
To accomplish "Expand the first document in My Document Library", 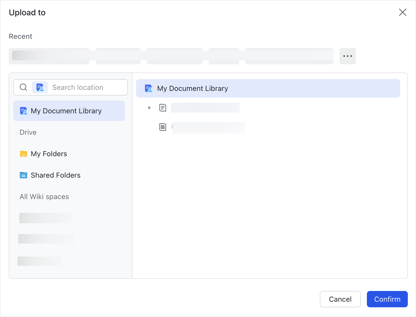I will click(x=149, y=107).
